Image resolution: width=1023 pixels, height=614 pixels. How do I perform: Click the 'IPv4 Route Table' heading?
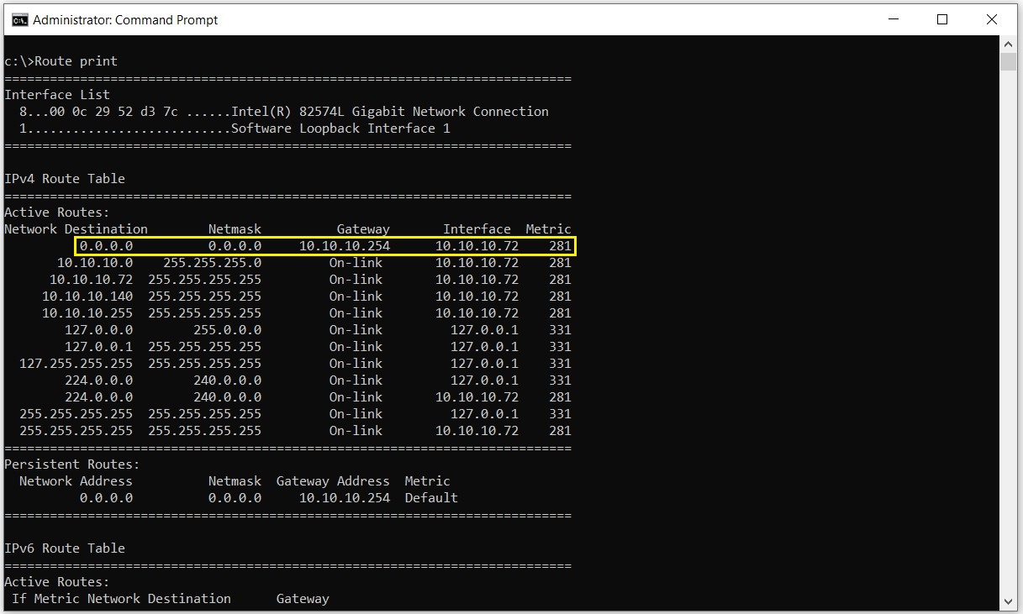[65, 179]
